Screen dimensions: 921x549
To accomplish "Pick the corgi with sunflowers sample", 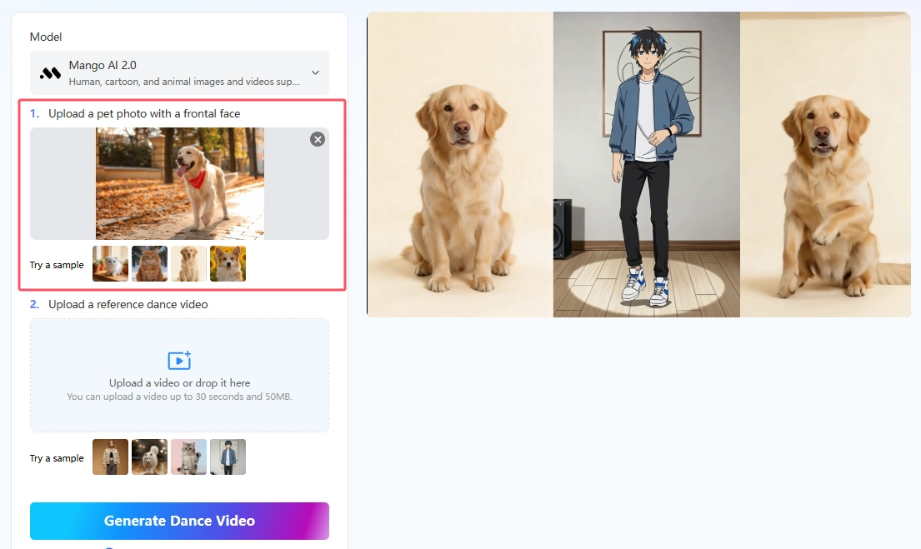I will 228,263.
